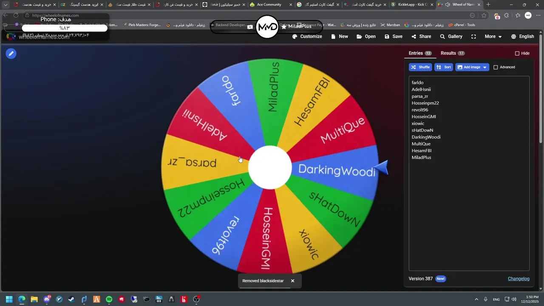
Task: Open a new browser tab
Action: pos(488,5)
